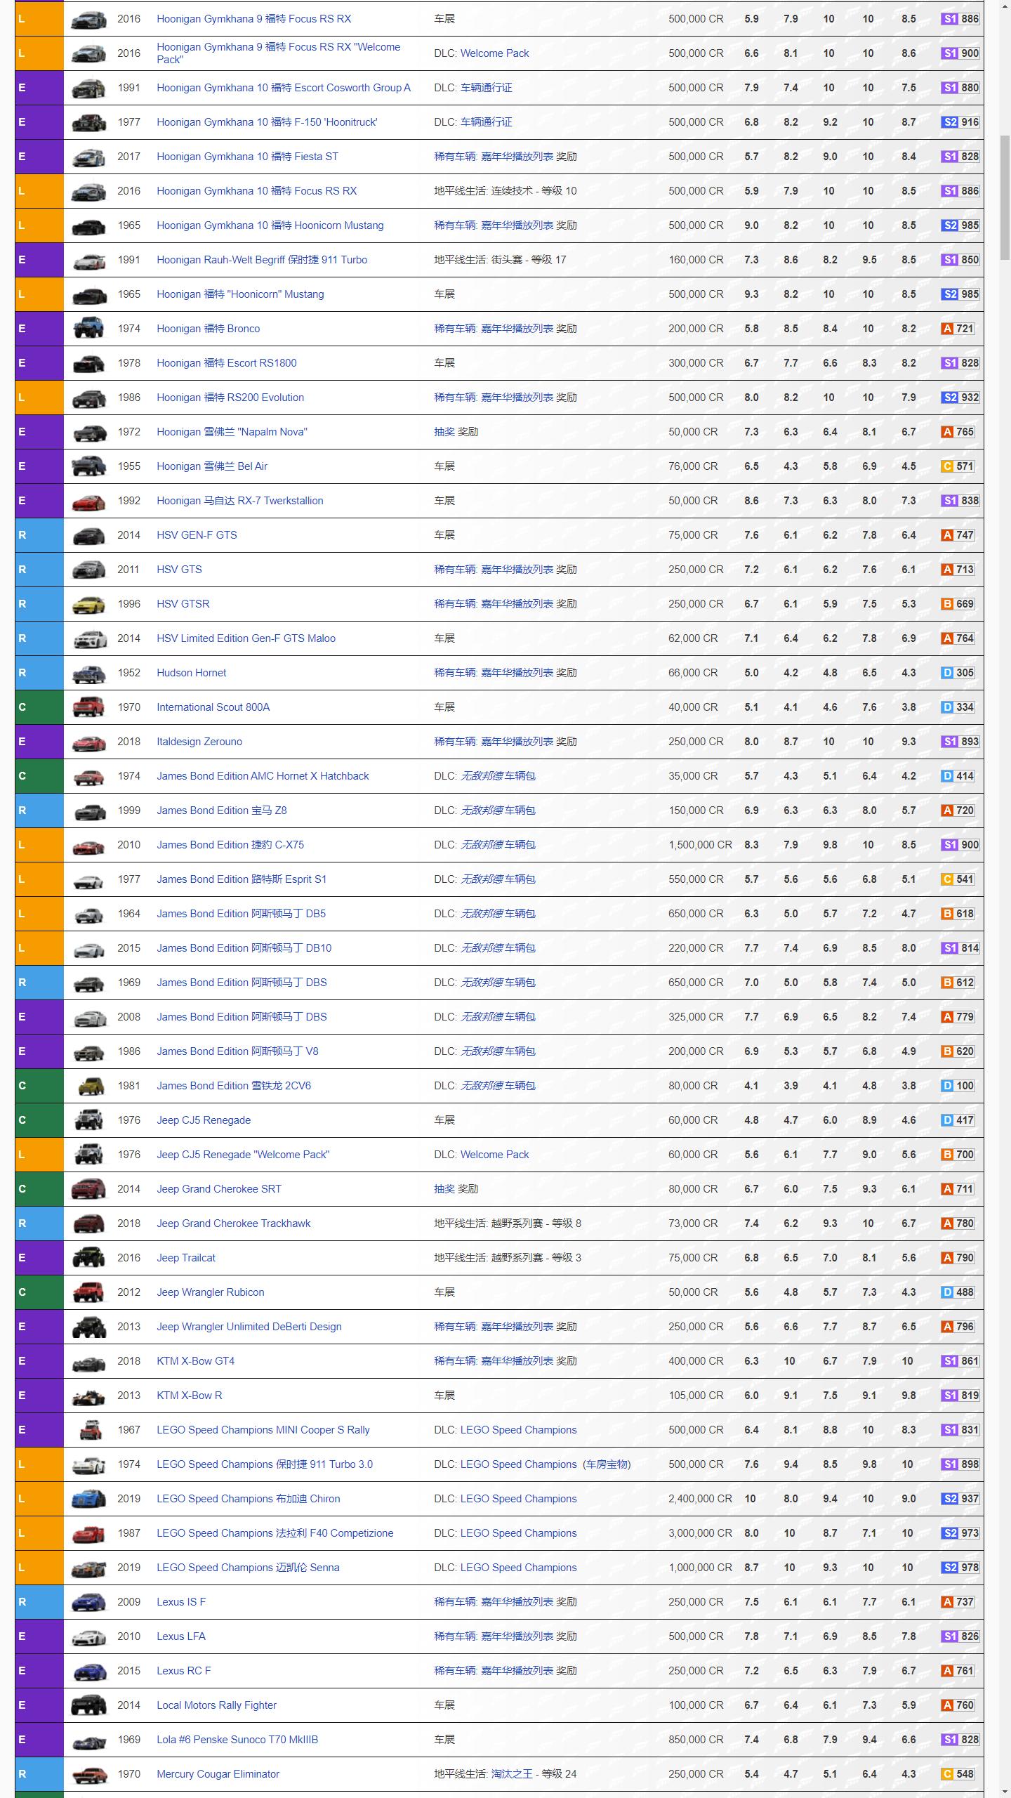Open LEGO Speed Champions 布加迪 Chiron link
Viewport: 1011px width, 1798px height.
click(x=248, y=1499)
